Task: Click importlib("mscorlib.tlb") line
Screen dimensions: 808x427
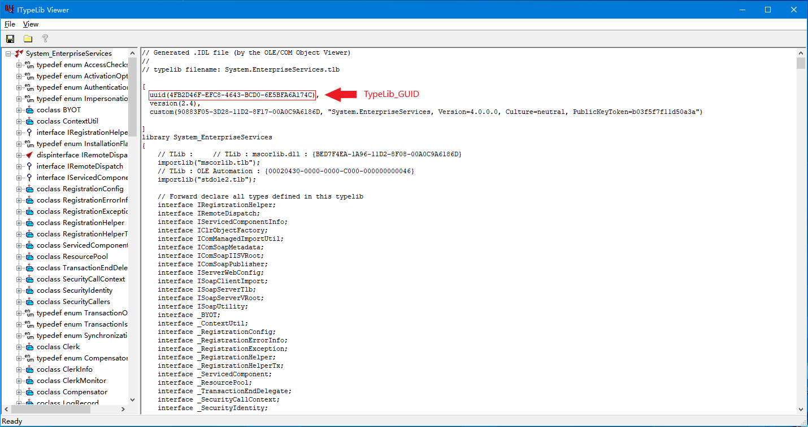Action: point(209,162)
